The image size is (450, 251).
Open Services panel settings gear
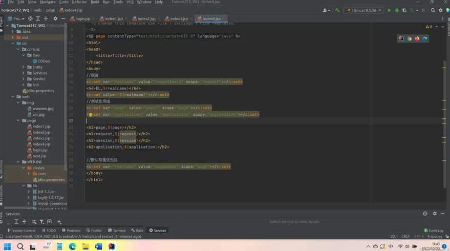[x=435, y=214]
